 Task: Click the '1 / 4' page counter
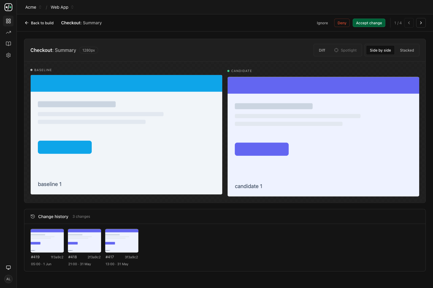(398, 23)
